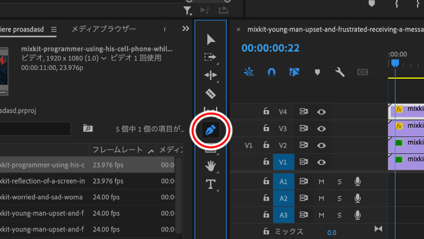
Task: Toggle lock on the Mix track
Action: click(266, 231)
